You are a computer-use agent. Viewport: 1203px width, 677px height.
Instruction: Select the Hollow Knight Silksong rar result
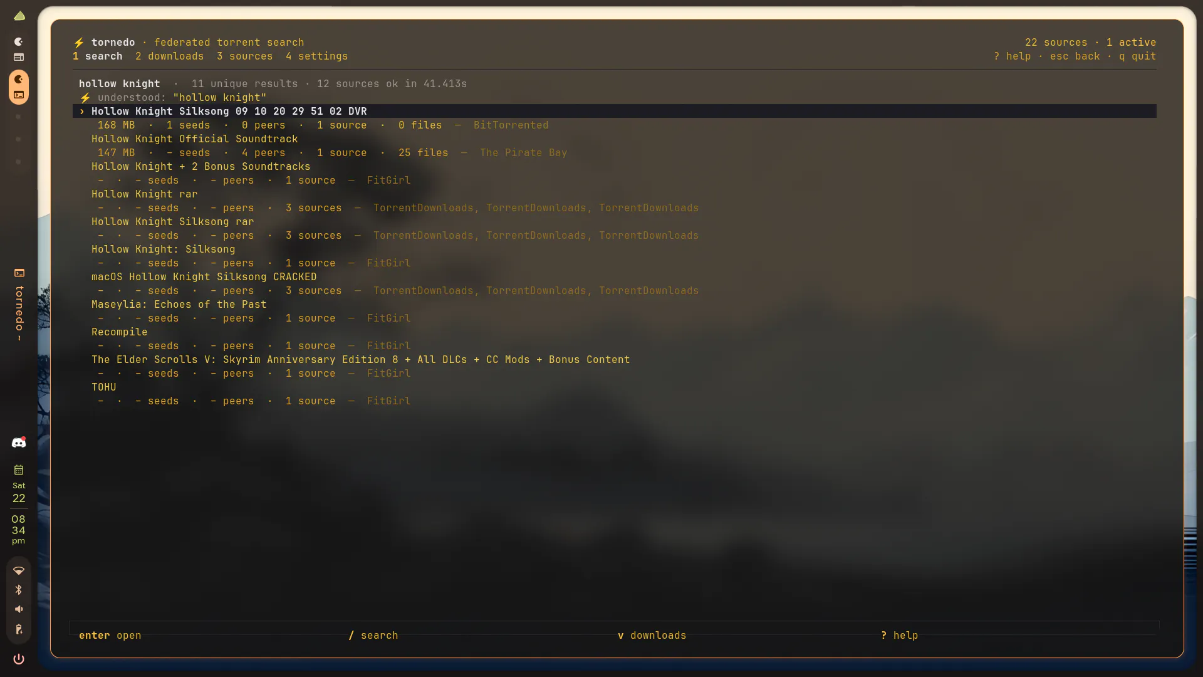click(173, 222)
